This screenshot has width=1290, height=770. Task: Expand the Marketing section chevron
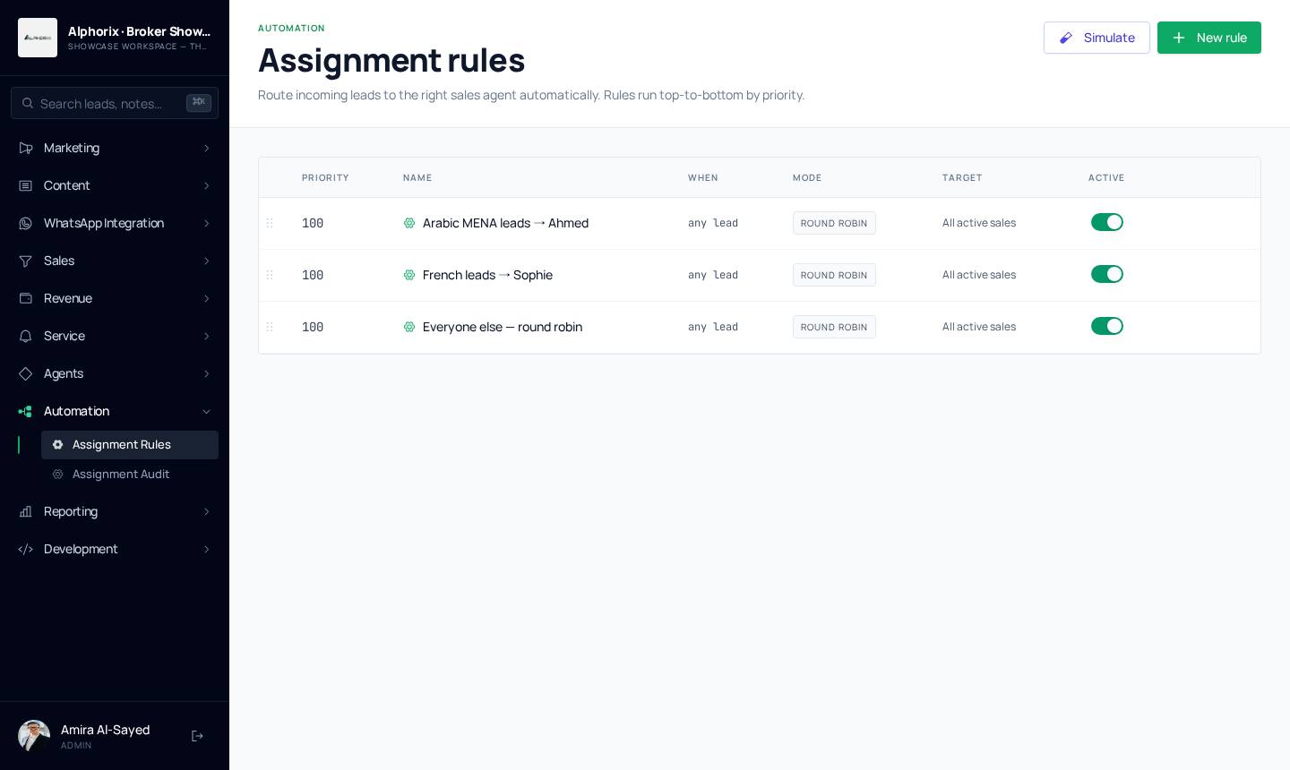tap(207, 148)
